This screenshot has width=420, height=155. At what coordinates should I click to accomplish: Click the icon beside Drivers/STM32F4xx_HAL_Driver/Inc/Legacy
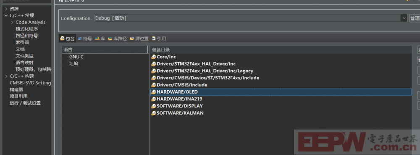[x=153, y=71]
